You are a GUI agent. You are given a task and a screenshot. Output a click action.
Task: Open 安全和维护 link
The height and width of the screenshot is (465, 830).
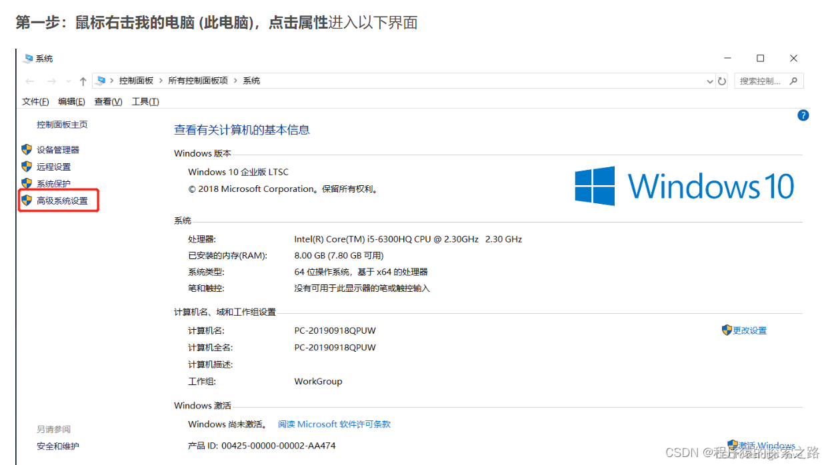tap(58, 446)
